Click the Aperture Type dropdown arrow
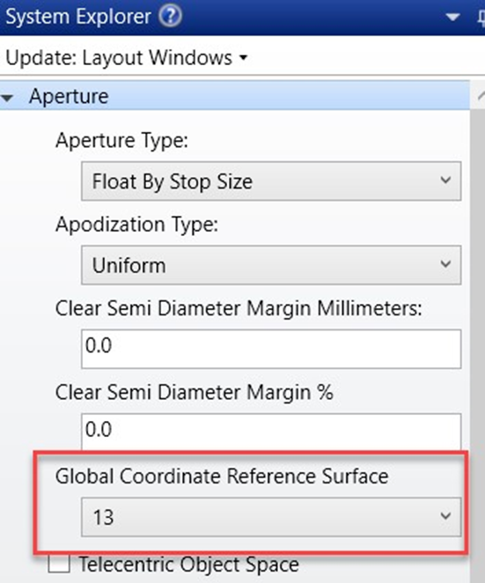 (x=445, y=181)
